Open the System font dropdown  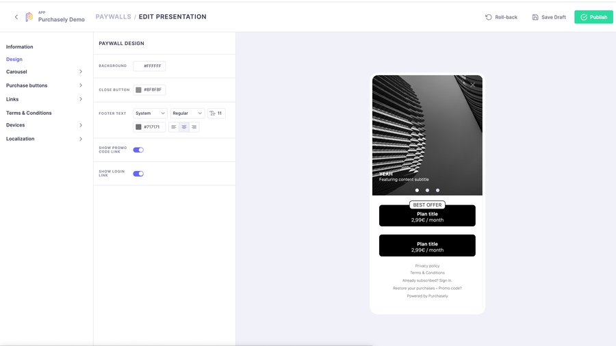(150, 114)
